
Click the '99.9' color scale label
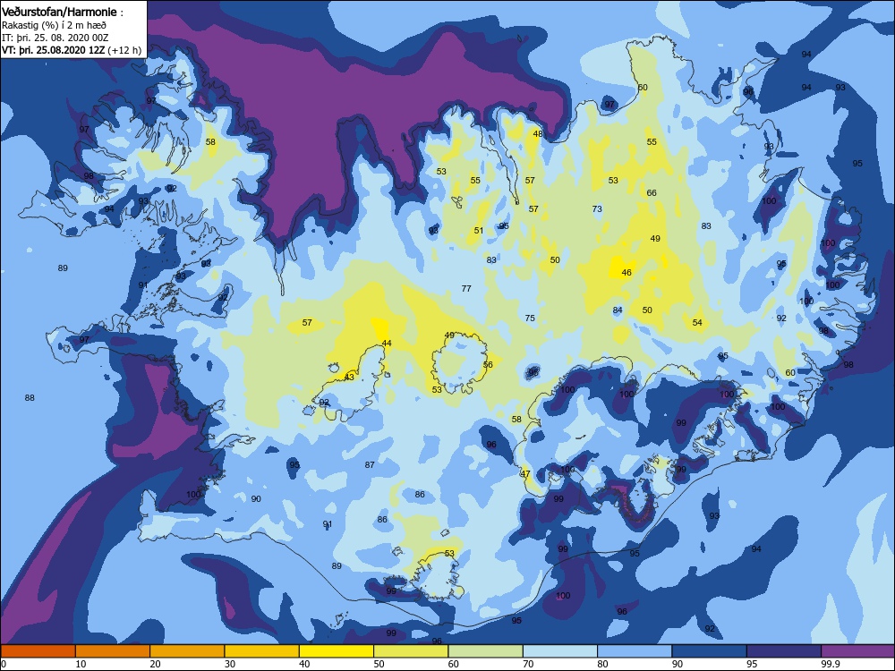coord(830,664)
